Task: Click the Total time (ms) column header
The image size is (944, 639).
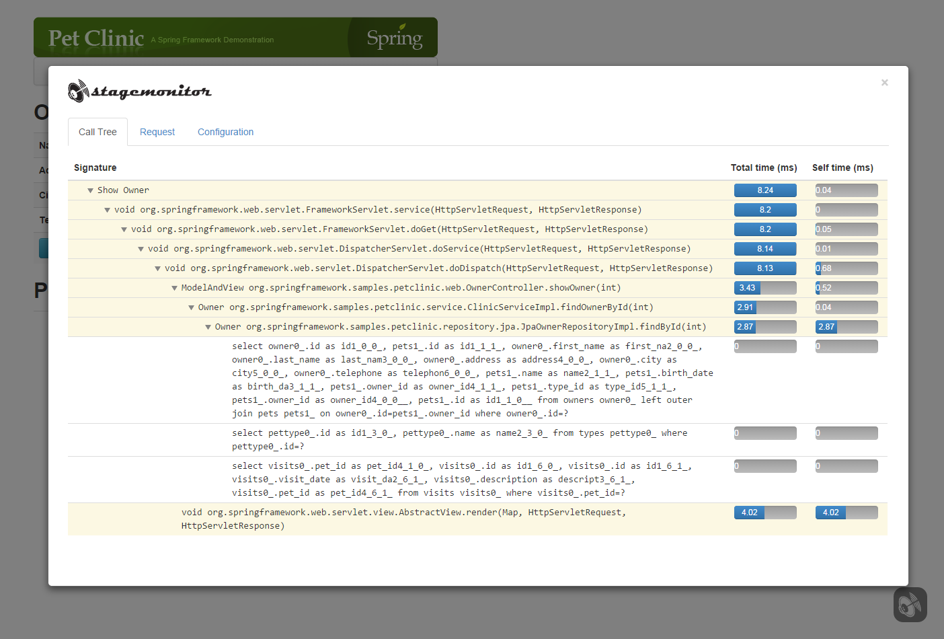Action: coord(764,167)
